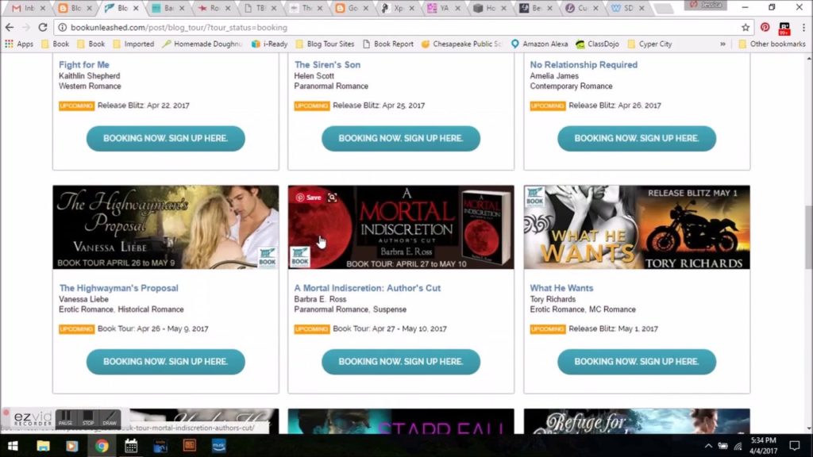Image resolution: width=813 pixels, height=457 pixels.
Task: Stop the ezvid recording
Action: coord(88,418)
